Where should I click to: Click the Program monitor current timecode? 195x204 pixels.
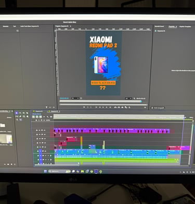click(x=64, y=98)
